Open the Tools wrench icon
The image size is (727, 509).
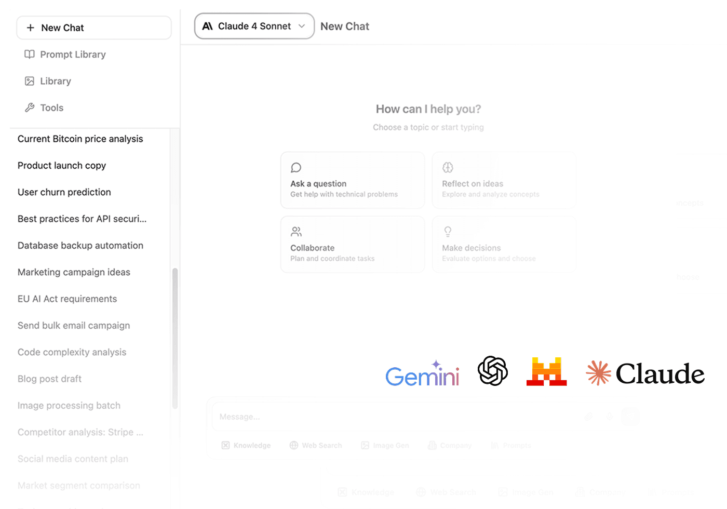30,108
